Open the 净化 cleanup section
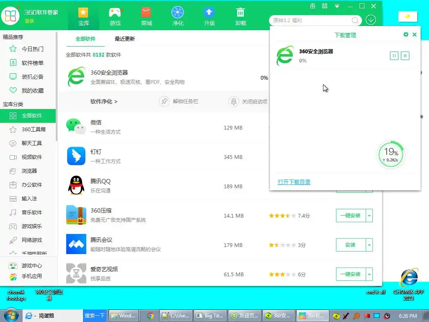 pyautogui.click(x=178, y=16)
